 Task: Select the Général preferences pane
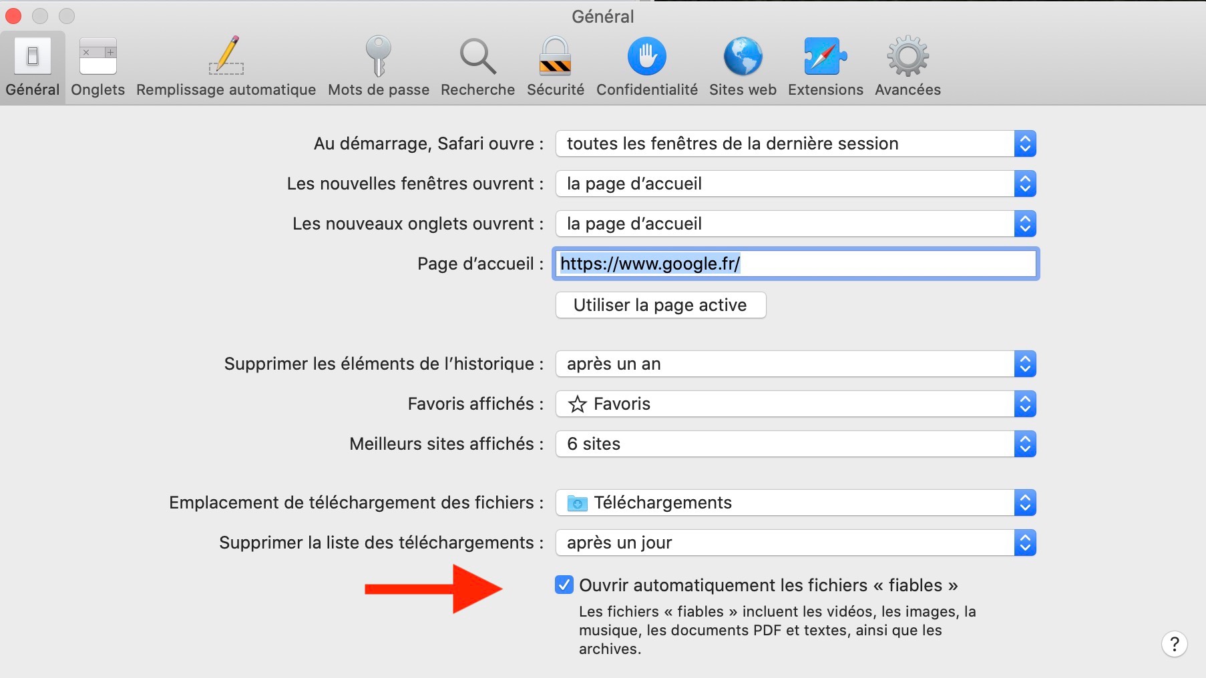pyautogui.click(x=33, y=67)
